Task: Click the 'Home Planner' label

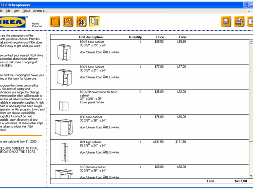Action: click(x=37, y=25)
